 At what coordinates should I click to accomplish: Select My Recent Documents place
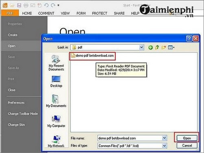[56, 63]
